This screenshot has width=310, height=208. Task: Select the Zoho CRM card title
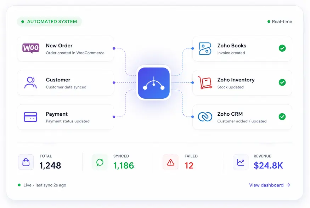coord(230,114)
